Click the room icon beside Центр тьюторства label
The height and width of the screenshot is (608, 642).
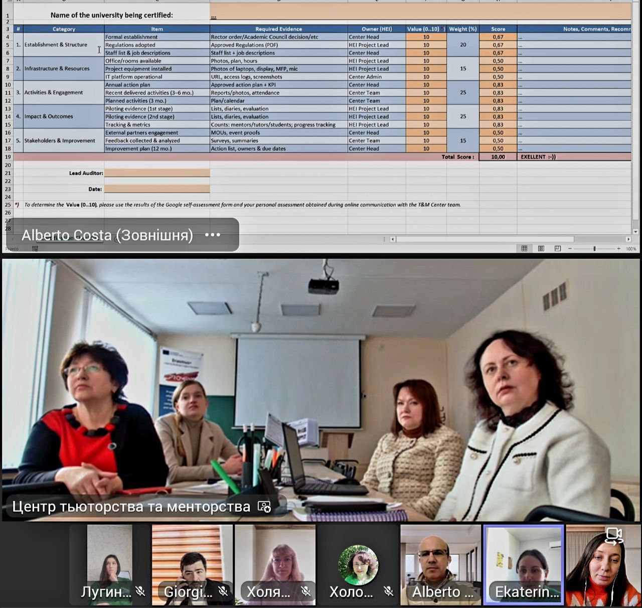pyautogui.click(x=264, y=507)
